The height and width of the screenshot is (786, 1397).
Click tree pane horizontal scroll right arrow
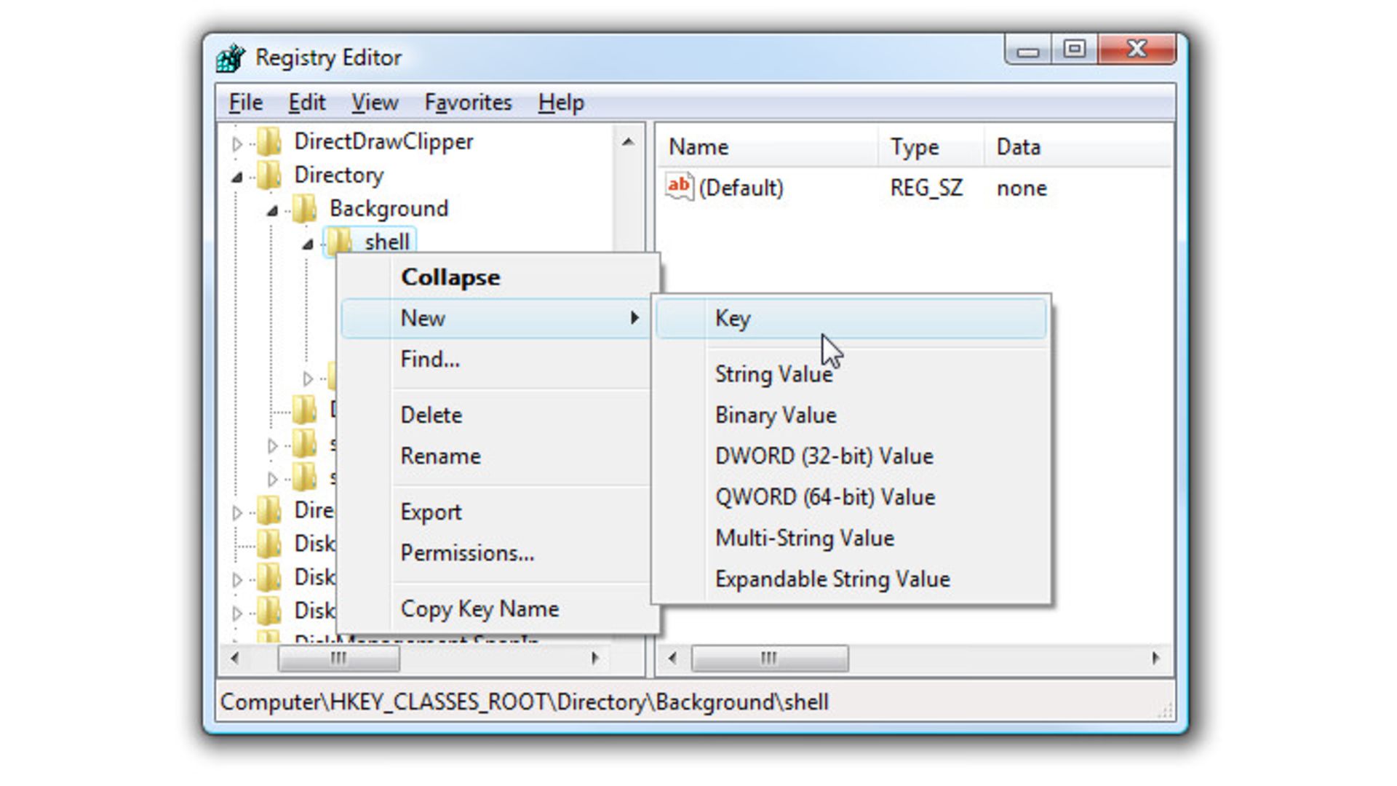[x=595, y=658]
